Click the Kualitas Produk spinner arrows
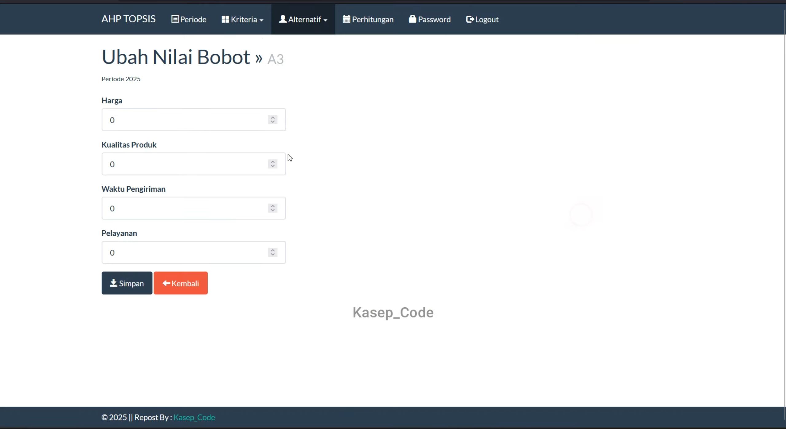 272,164
